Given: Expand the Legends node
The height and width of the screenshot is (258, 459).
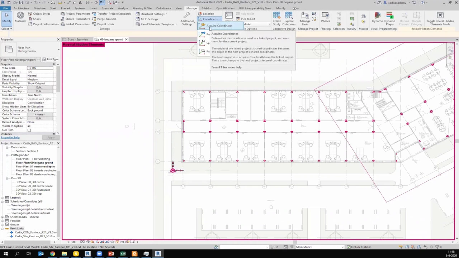Looking at the screenshot, I should click(2, 197).
